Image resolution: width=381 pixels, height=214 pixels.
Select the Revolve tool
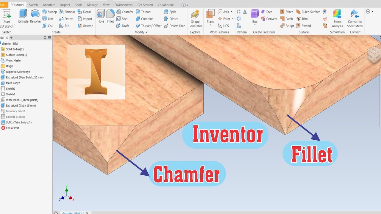[x=35, y=16]
